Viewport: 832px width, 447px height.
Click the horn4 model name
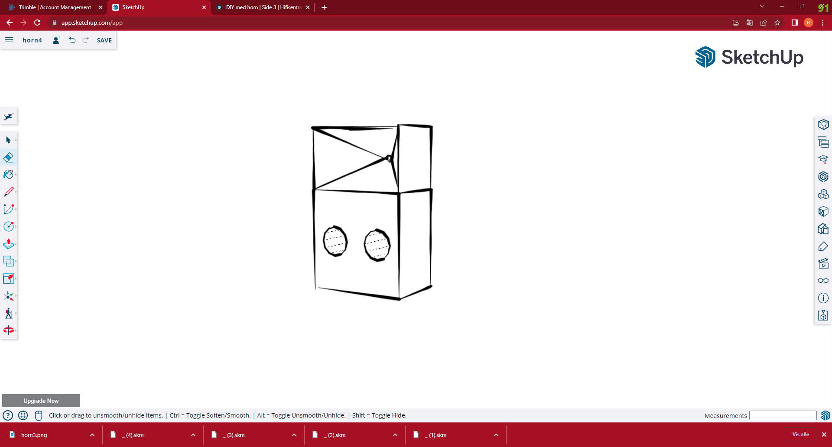32,40
